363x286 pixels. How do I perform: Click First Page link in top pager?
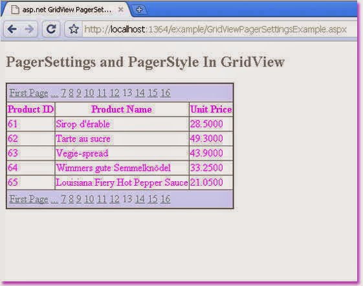click(28, 93)
